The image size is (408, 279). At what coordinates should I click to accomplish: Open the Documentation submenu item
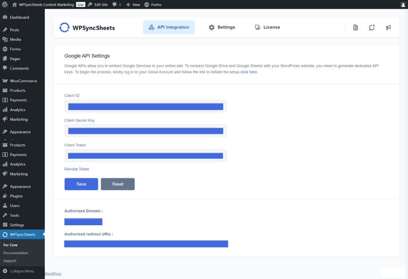pos(16,253)
